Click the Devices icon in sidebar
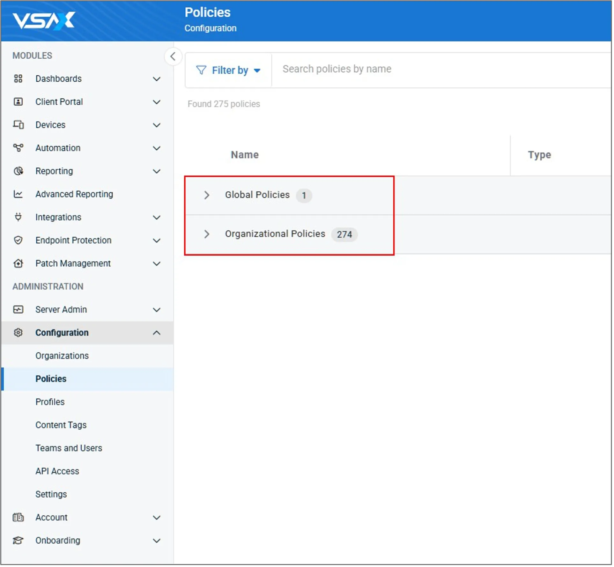 tap(18, 125)
